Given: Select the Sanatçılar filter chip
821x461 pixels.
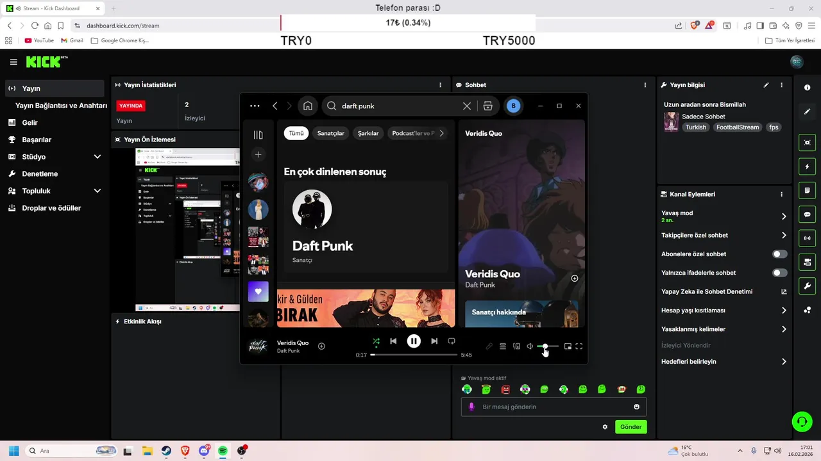Looking at the screenshot, I should click(x=331, y=133).
